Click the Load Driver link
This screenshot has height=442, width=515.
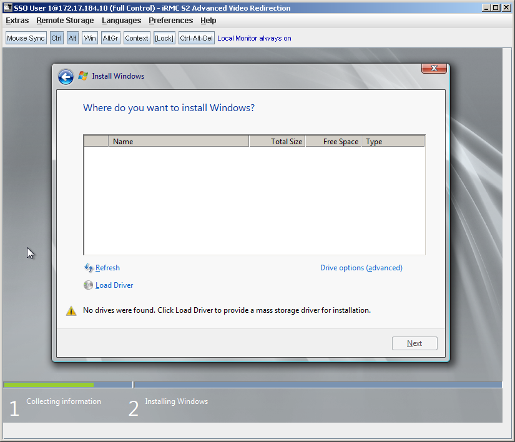(114, 285)
